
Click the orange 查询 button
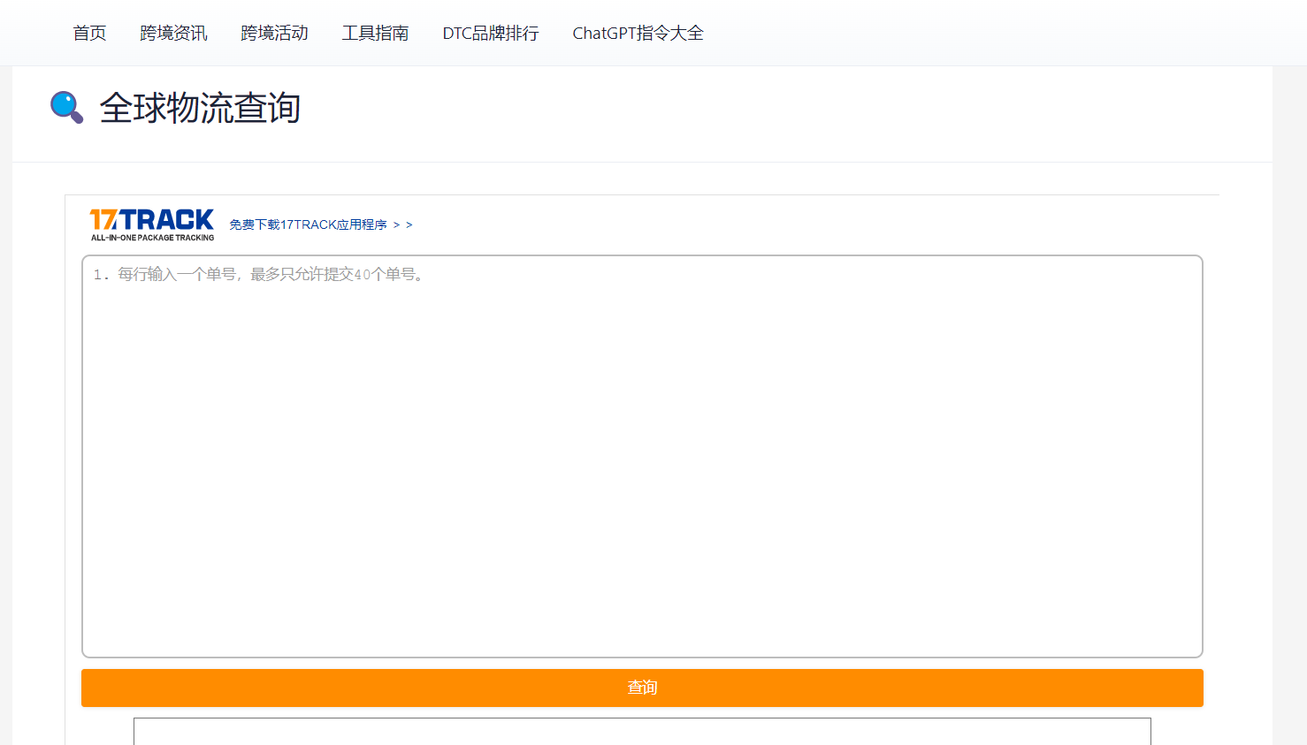642,688
